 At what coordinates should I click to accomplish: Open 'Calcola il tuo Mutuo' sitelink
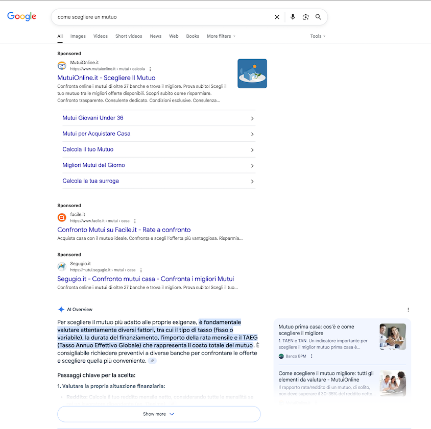click(88, 149)
